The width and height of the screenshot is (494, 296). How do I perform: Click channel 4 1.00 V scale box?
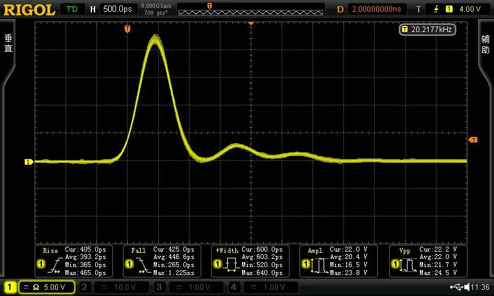[270, 287]
